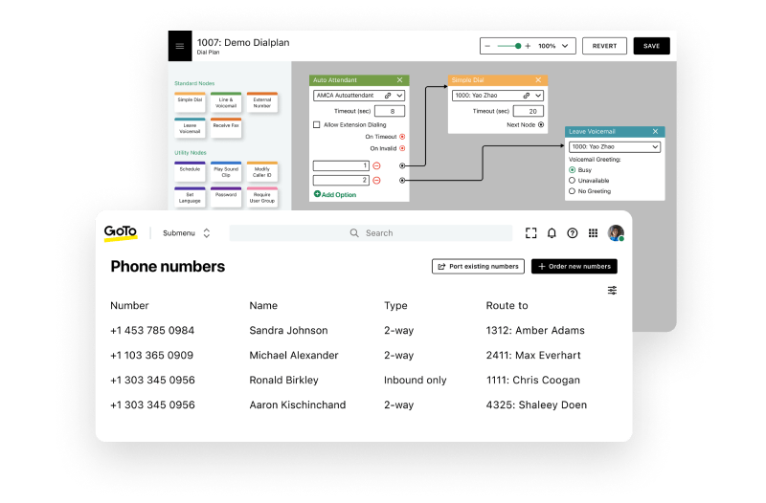Open the notifications bell
The width and height of the screenshot is (766, 503).
552,232
